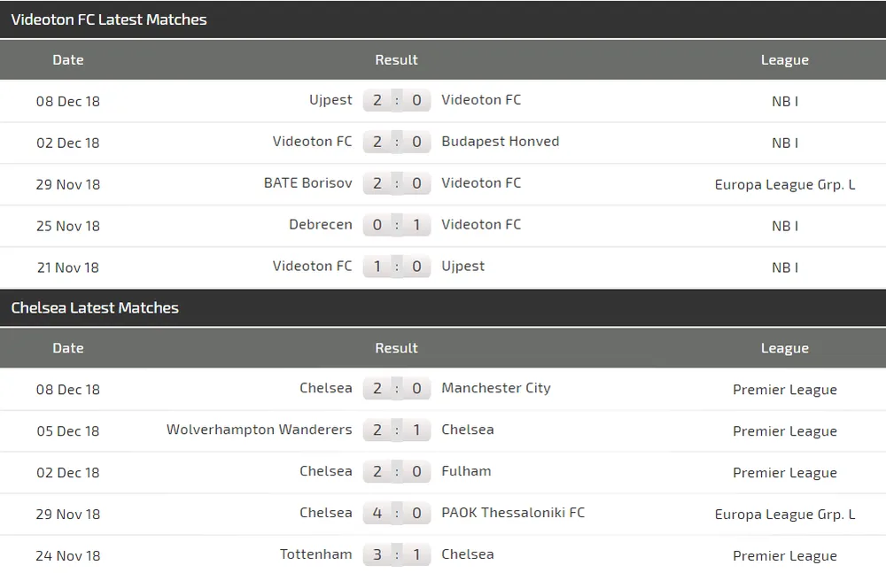Screen dimensions: 886x573
Task: Open Budapest Honved team link
Action: 500,142
